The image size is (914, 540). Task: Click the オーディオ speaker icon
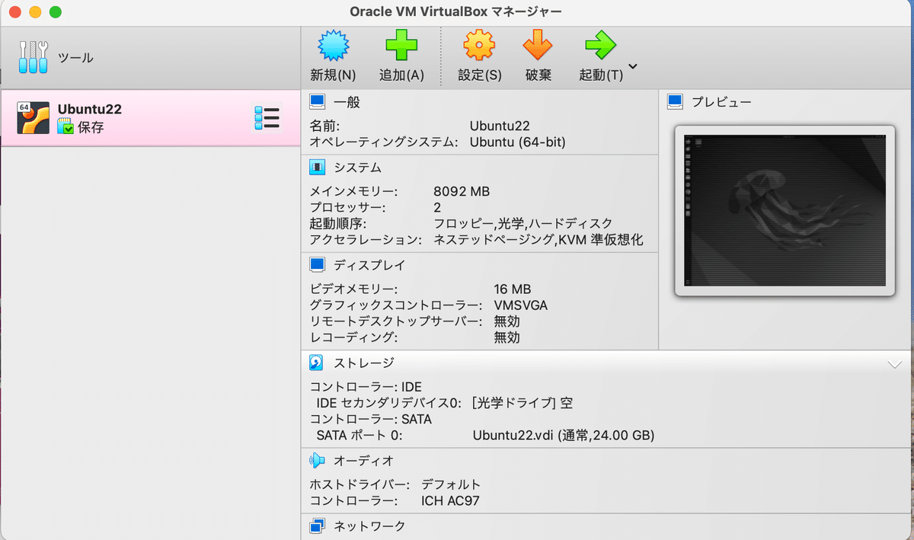(318, 460)
